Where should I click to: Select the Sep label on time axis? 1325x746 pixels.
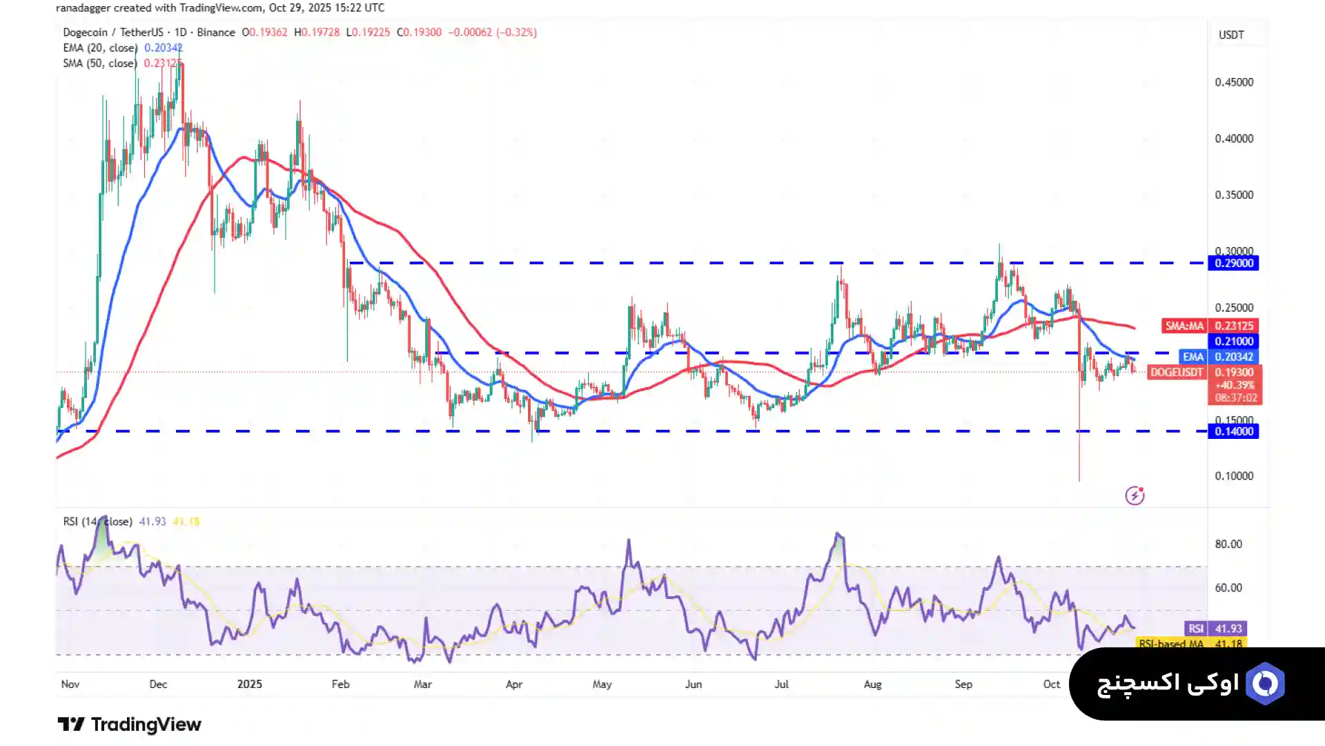point(963,684)
